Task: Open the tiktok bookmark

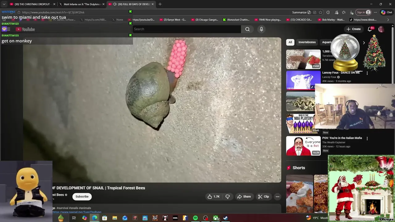Action: (363, 20)
